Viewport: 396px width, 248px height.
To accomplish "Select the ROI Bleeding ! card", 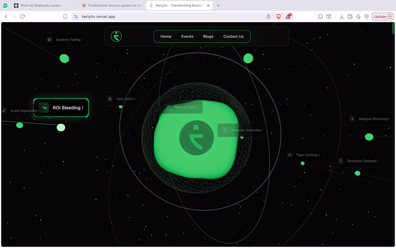I will coord(61,108).
